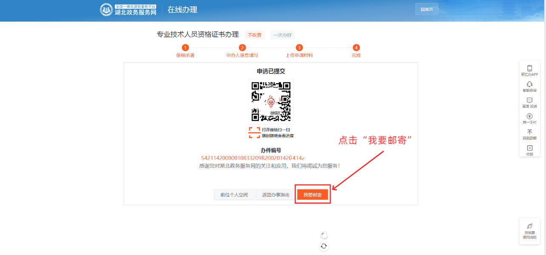Click the 一次办好 tag
This screenshot has width=546, height=255.
tap(282, 35)
